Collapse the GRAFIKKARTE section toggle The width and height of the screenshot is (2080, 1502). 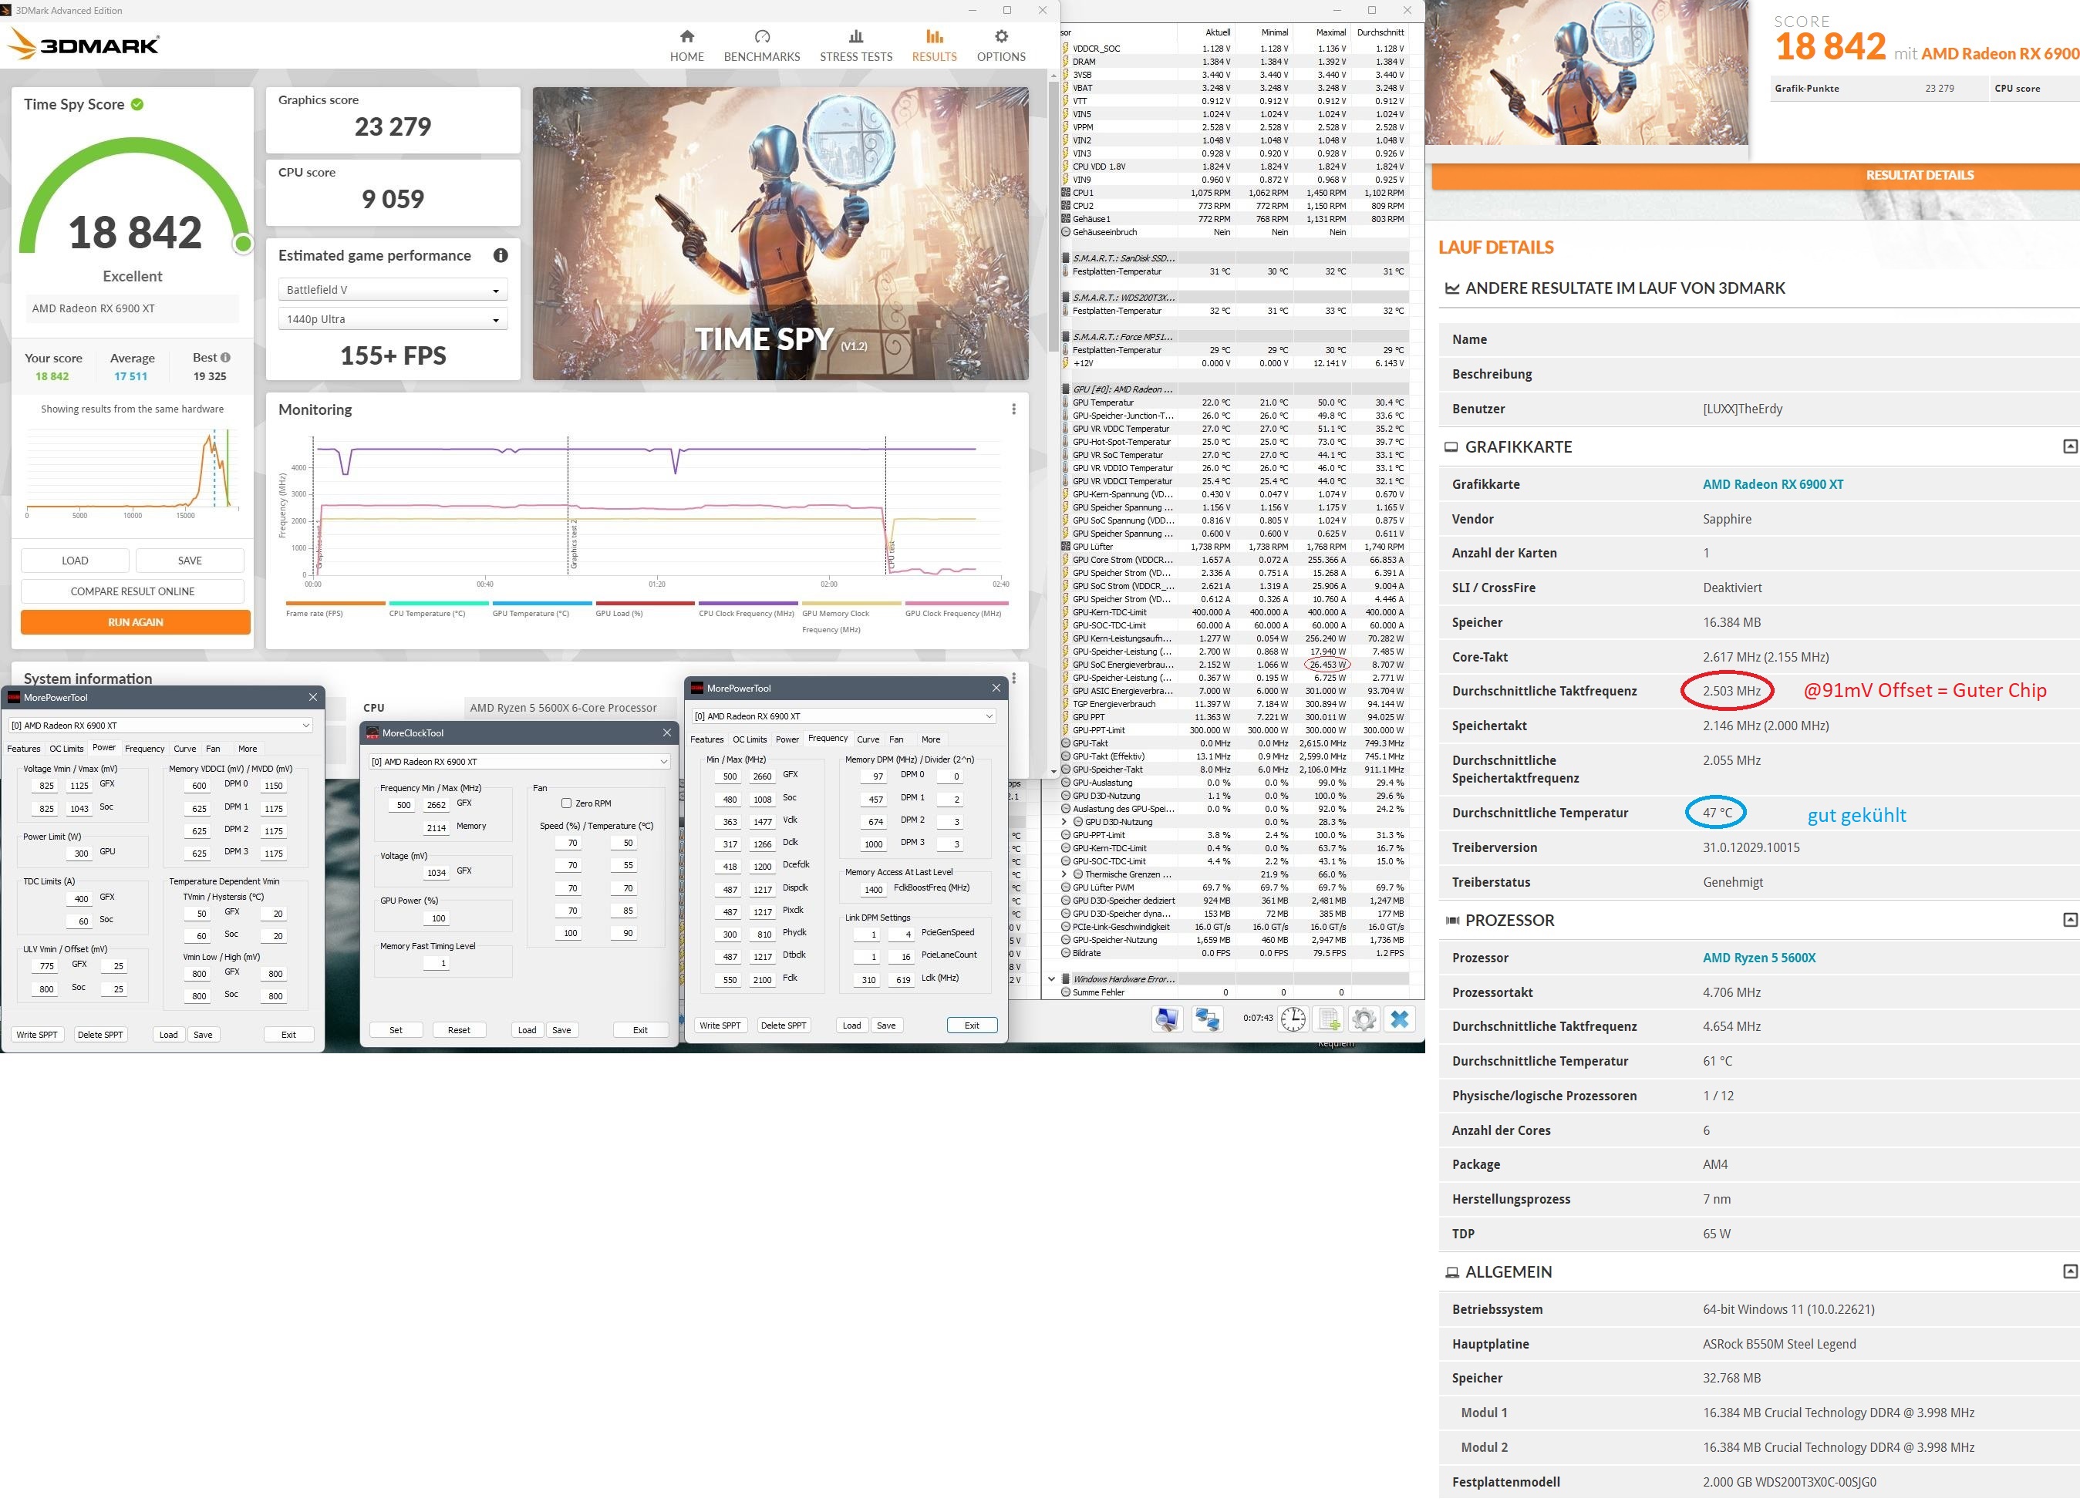click(x=2069, y=446)
